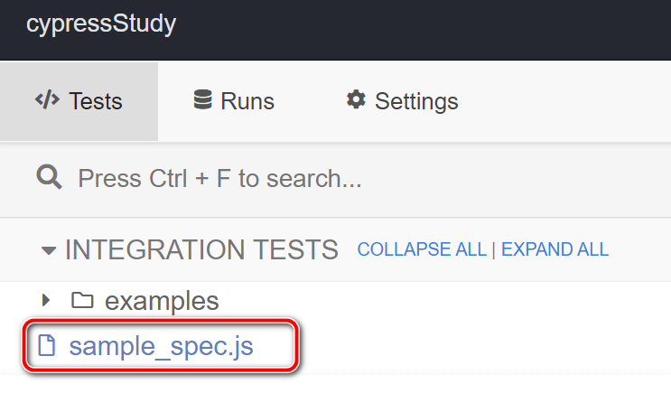Click the file icon beside sample_spec.js
Image resolution: width=671 pixels, height=403 pixels.
(x=47, y=345)
